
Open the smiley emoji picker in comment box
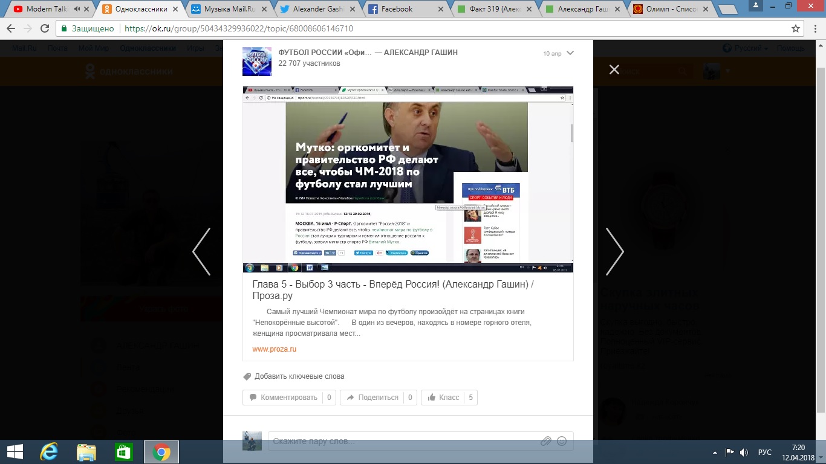point(562,441)
